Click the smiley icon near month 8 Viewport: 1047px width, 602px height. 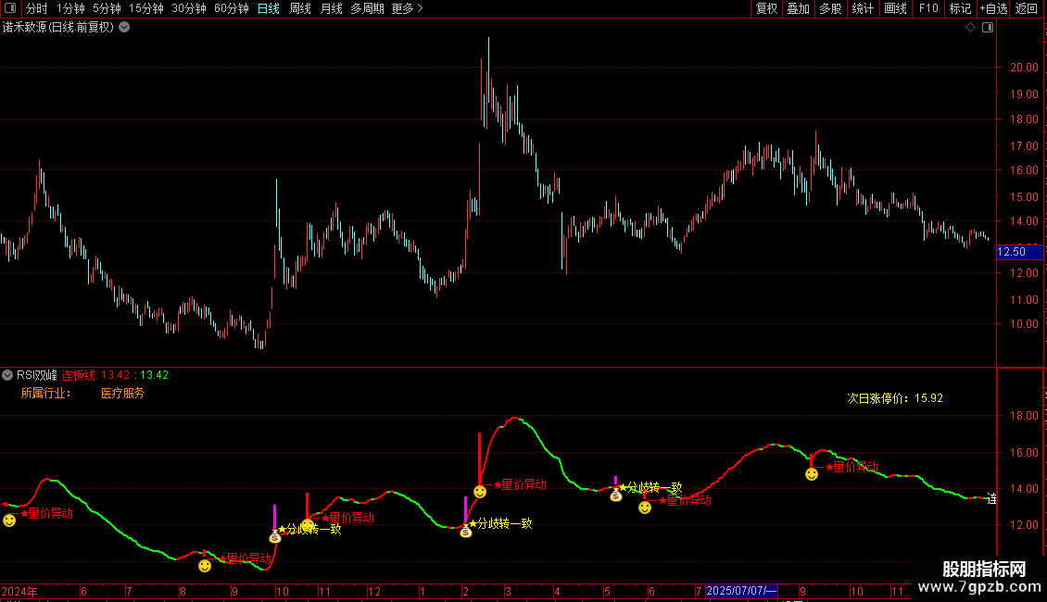(205, 566)
